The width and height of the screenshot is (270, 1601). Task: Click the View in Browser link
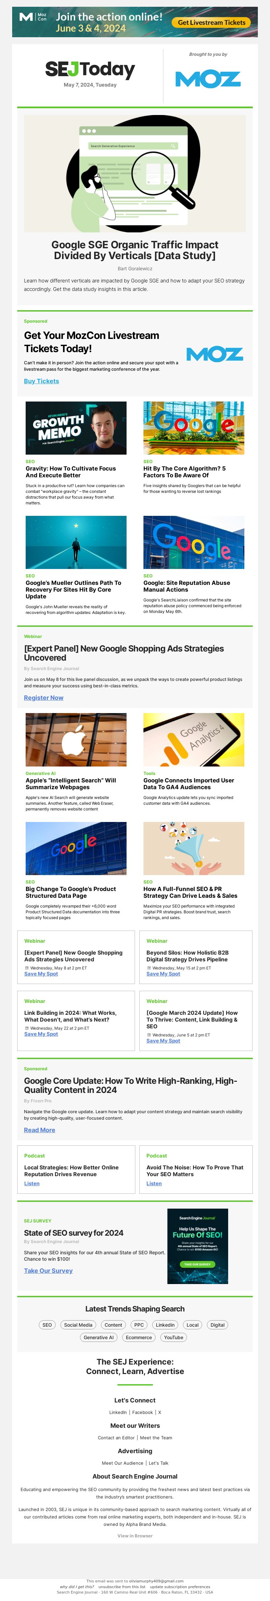pos(135,1535)
